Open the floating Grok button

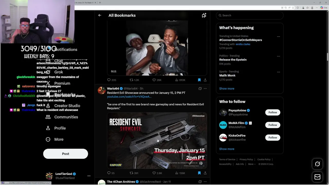click(x=317, y=164)
